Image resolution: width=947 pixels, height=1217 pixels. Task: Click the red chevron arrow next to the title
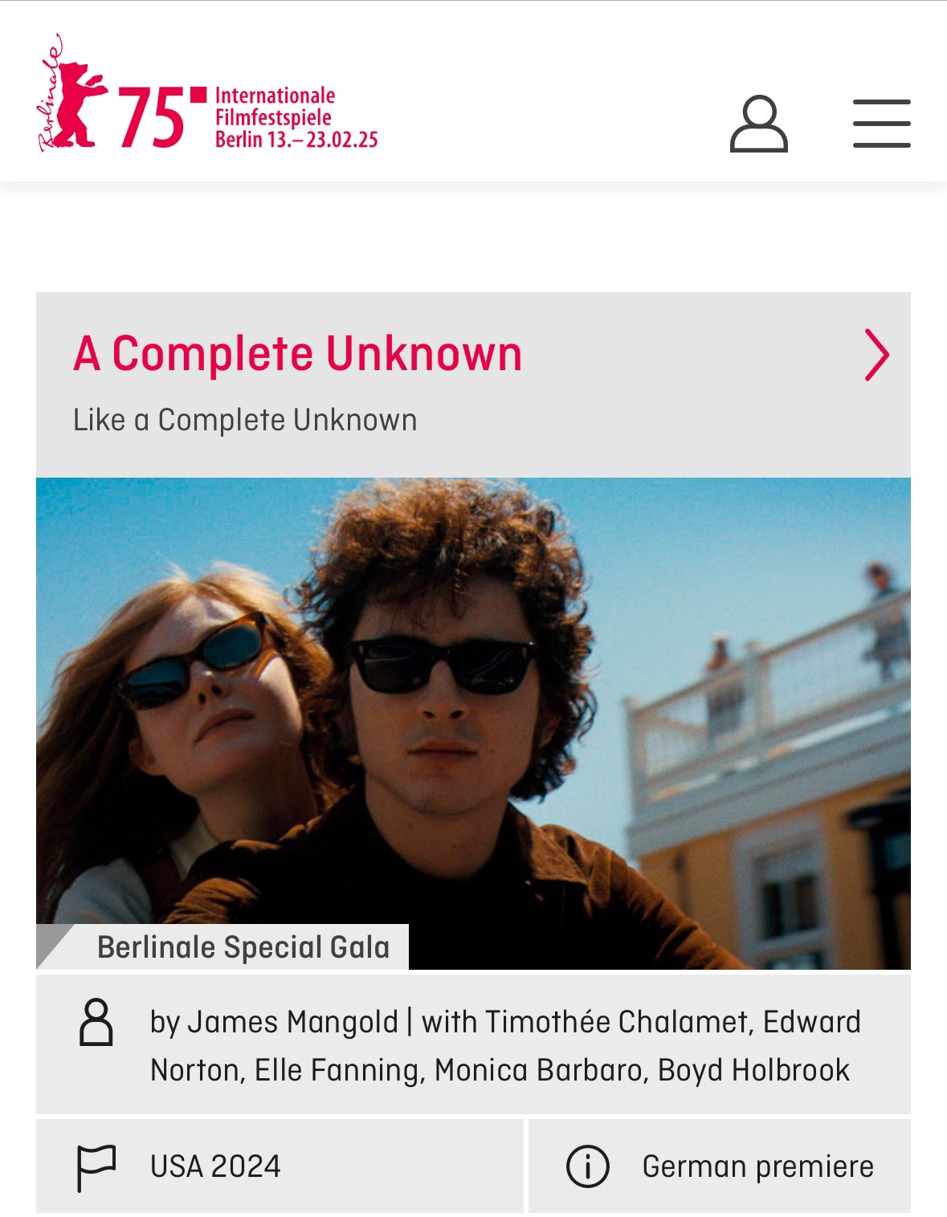pos(876,354)
